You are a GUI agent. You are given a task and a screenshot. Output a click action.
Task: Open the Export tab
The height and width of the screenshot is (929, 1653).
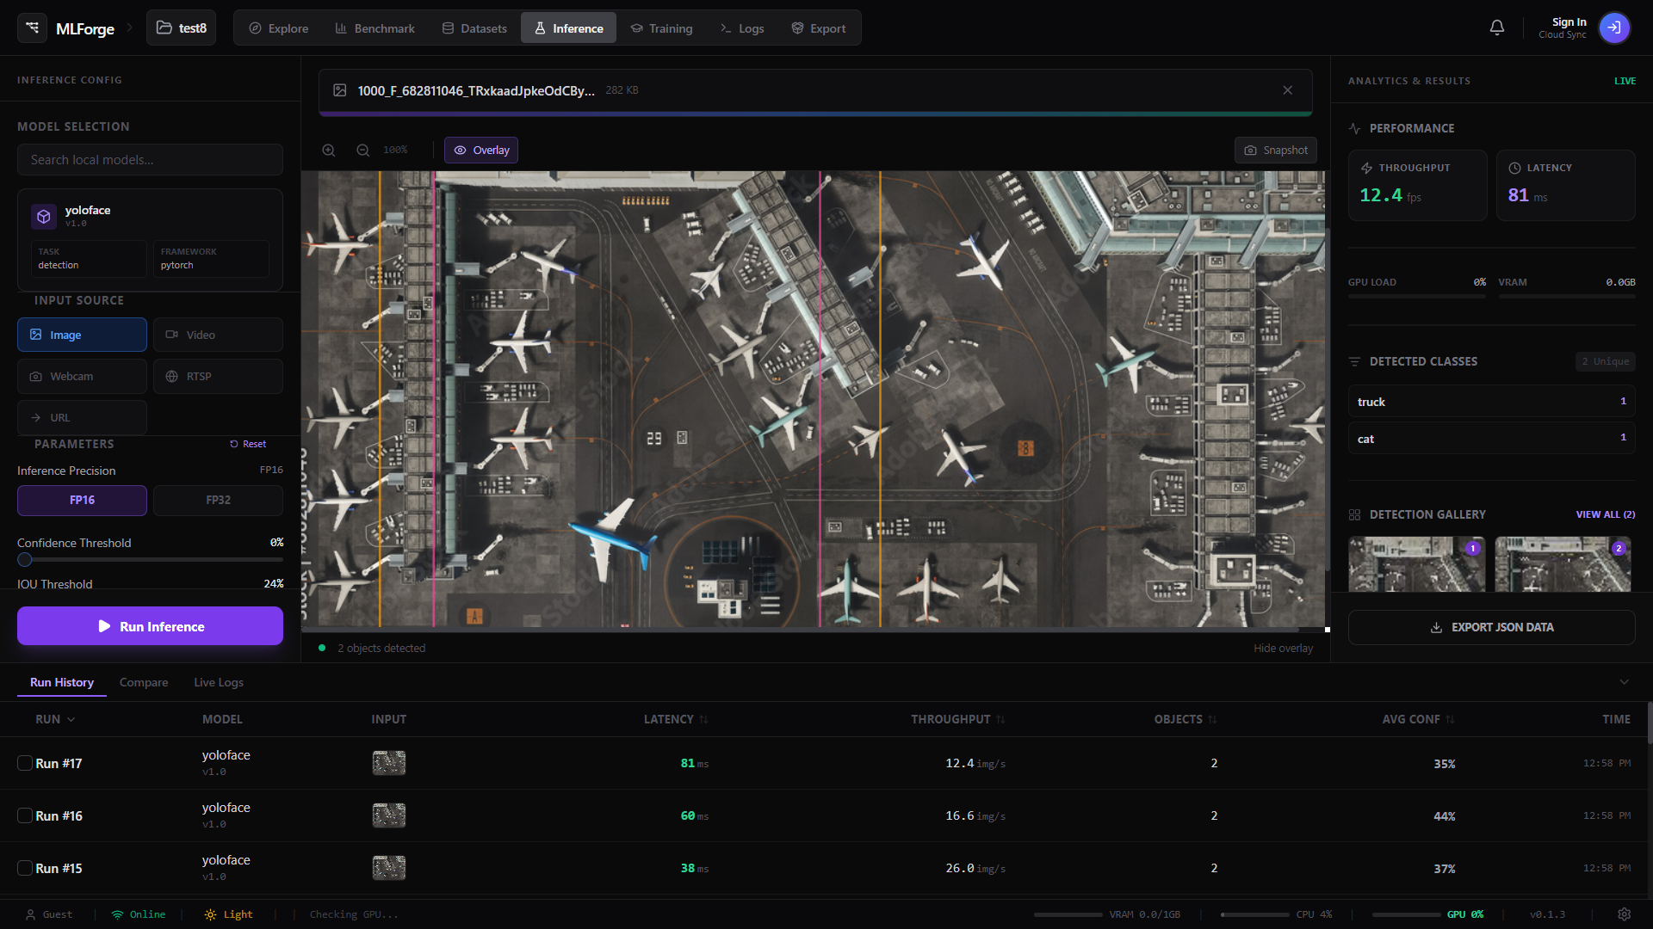click(818, 28)
